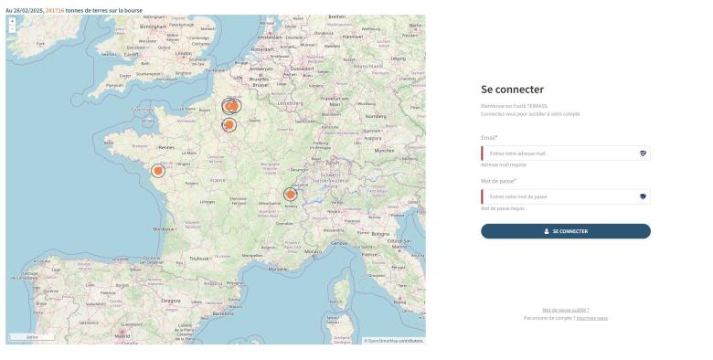
Task: Open the 'Inscrivez-vous' registration link
Action: click(x=592, y=318)
